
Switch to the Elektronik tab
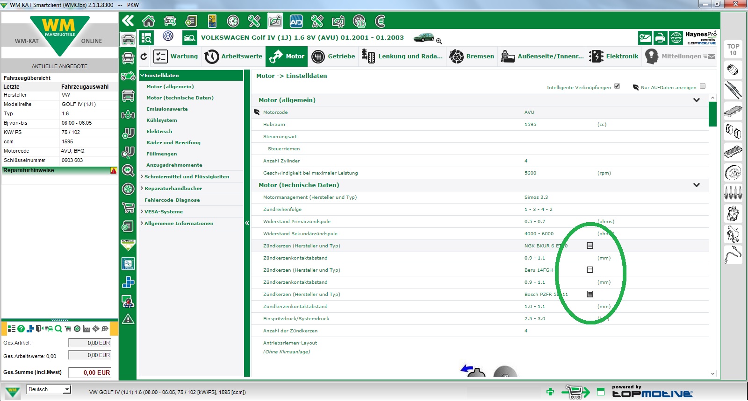coord(614,56)
